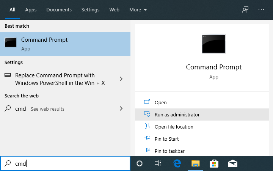This screenshot has width=273, height=171.
Task: Click the large Command Prompt preview icon
Action: pyautogui.click(x=213, y=44)
